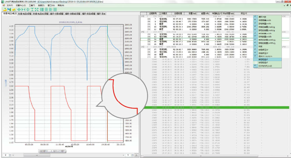
Task: Click the green I-beam vertical-stretch toolbar icon
Action: [x=32, y=10]
